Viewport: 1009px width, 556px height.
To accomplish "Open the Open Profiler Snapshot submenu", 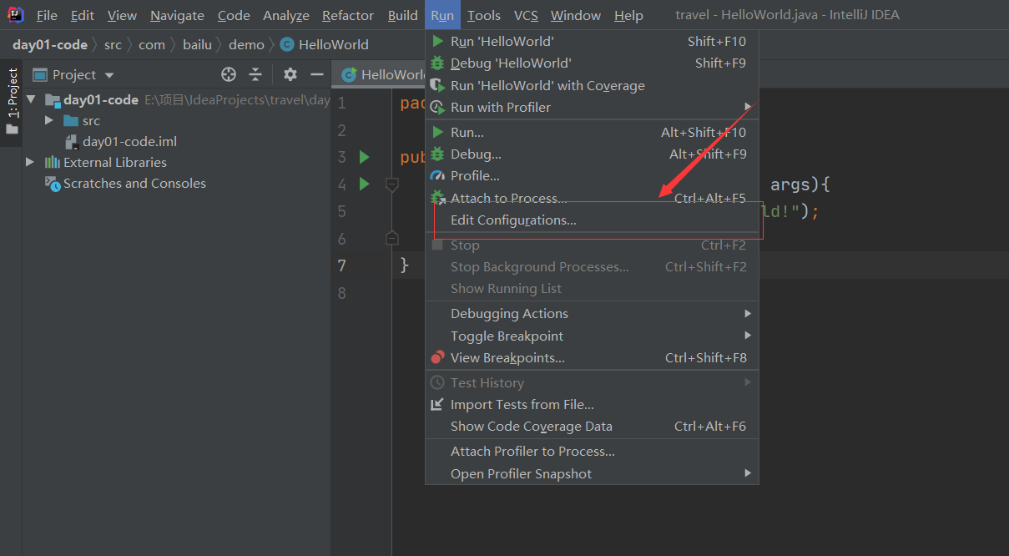I will point(592,473).
